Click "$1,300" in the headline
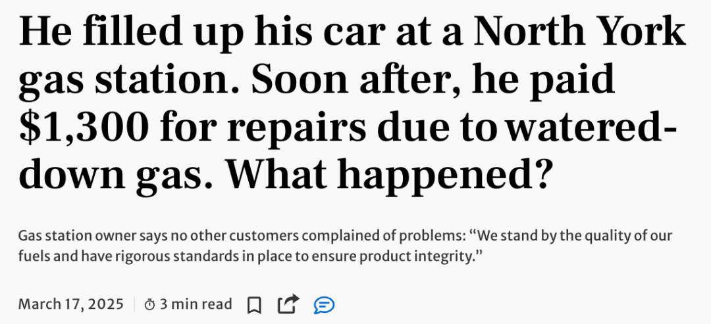The height and width of the screenshot is (324, 711). 84,127
